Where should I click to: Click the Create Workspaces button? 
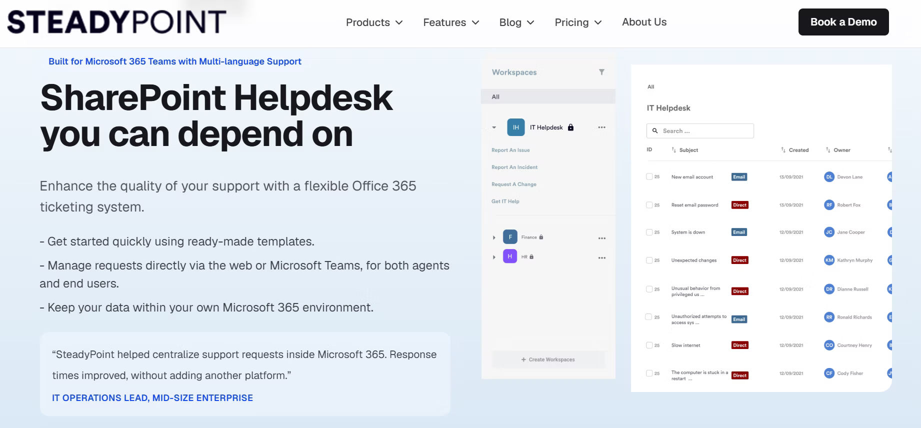click(x=548, y=359)
